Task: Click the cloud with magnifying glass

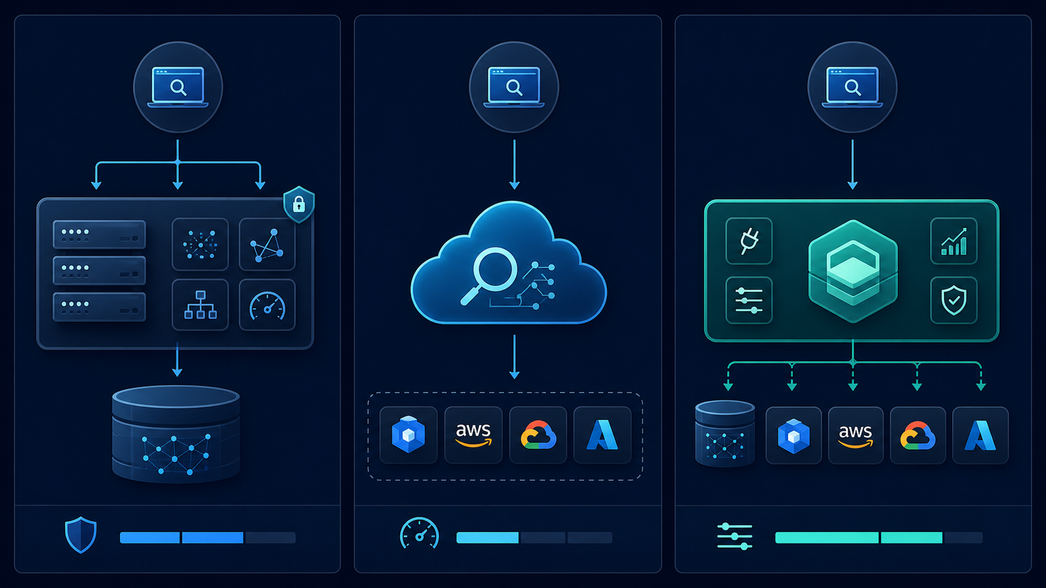Action: tap(509, 262)
